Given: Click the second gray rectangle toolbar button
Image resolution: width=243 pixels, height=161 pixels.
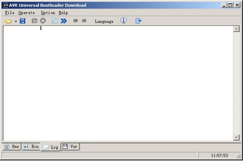Looking at the screenshot, I should coord(84,21).
